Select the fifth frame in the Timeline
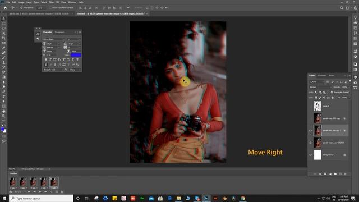Screen dimensions: 359x202 54,182
